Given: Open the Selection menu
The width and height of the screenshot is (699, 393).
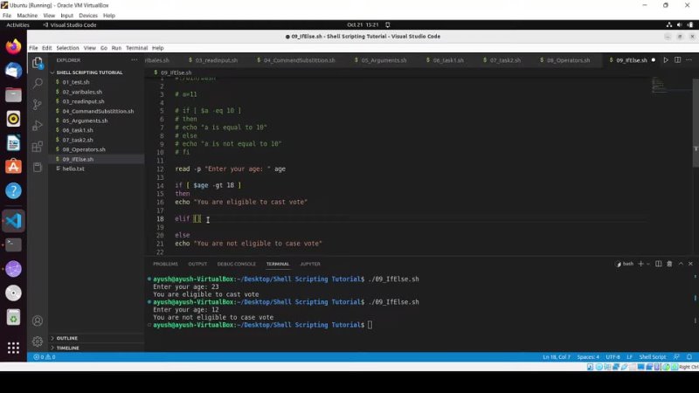Looking at the screenshot, I should click(67, 48).
